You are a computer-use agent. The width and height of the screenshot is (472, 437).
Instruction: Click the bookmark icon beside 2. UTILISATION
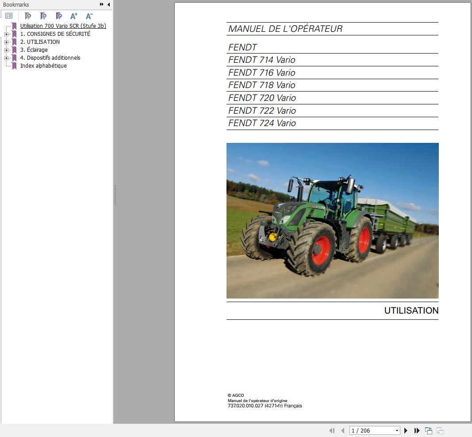click(14, 42)
